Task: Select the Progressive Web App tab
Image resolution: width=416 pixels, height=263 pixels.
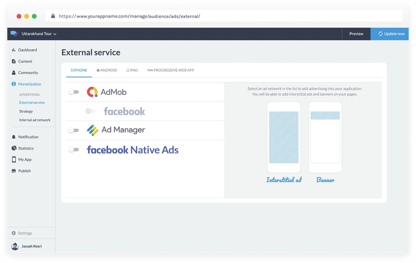Action: point(171,70)
